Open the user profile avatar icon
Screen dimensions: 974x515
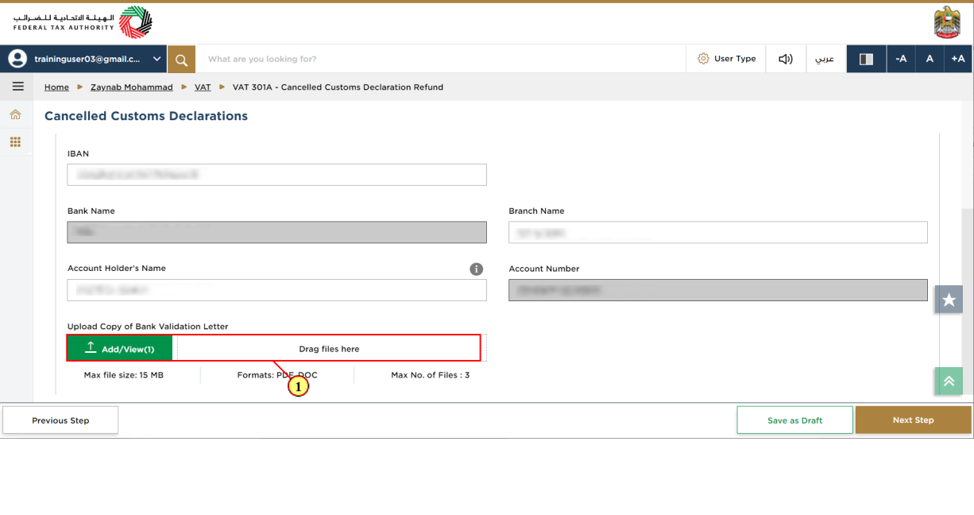pos(17,59)
